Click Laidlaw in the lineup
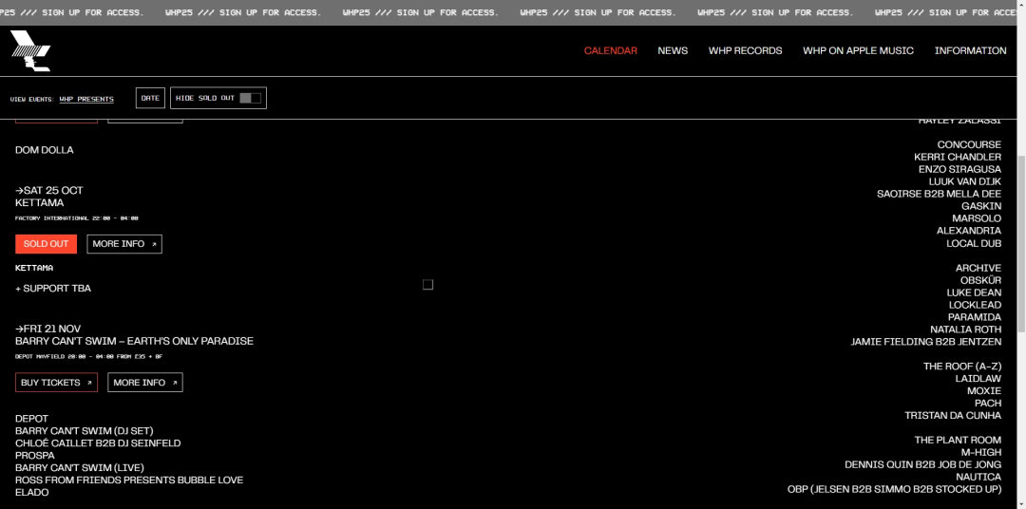This screenshot has height=509, width=1026. pyautogui.click(x=978, y=379)
